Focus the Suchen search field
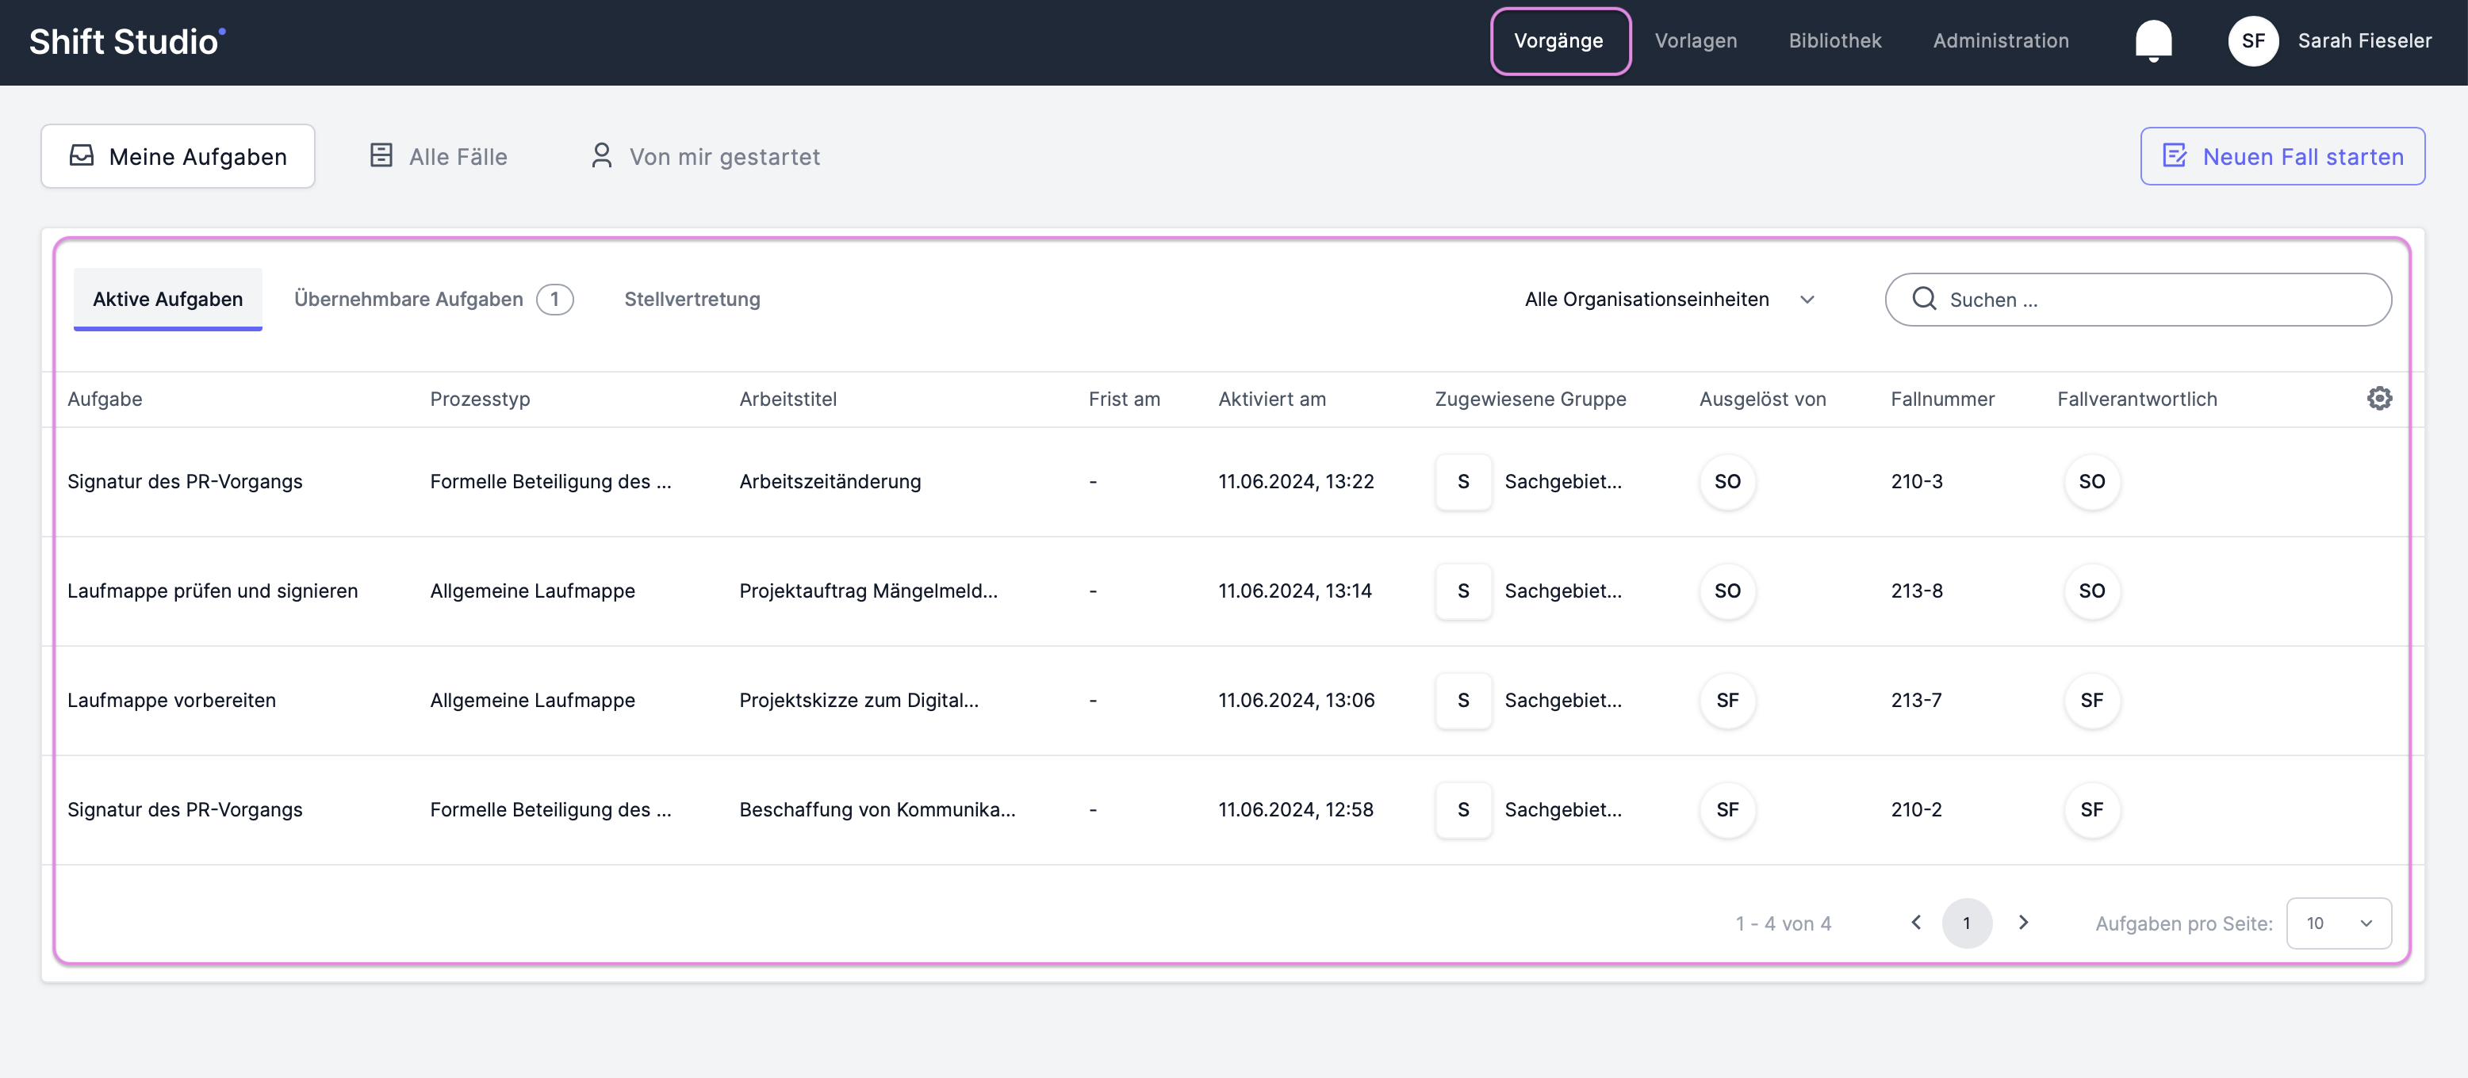The image size is (2468, 1078). click(2137, 300)
